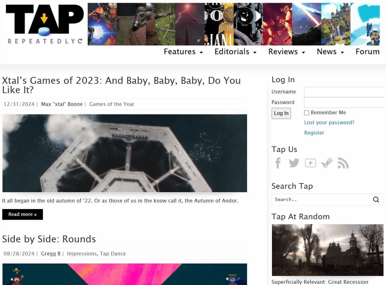
Task: Open the Tap At Random church thumbnail
Action: (328, 250)
